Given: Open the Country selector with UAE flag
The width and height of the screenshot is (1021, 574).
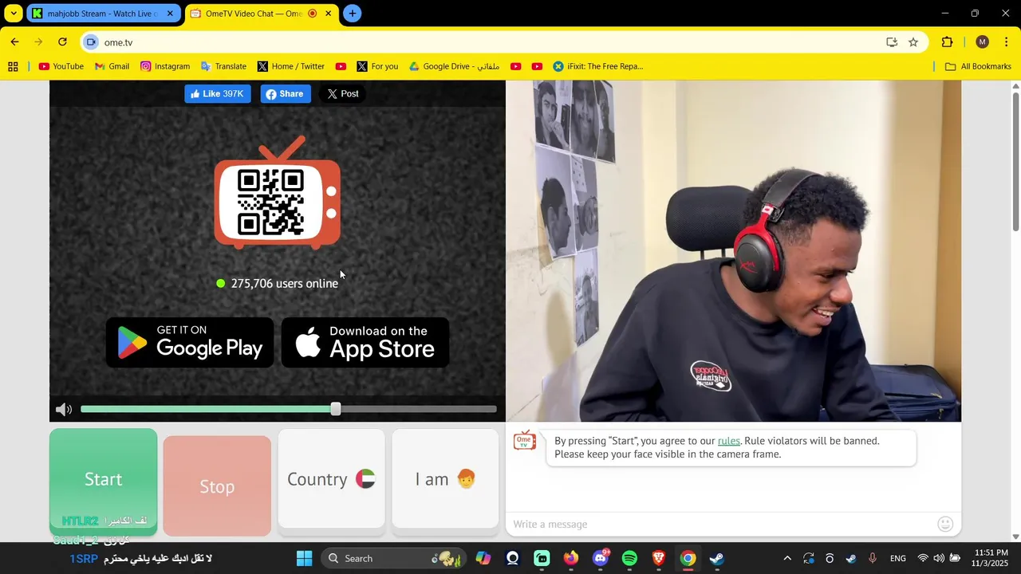Looking at the screenshot, I should [x=331, y=479].
